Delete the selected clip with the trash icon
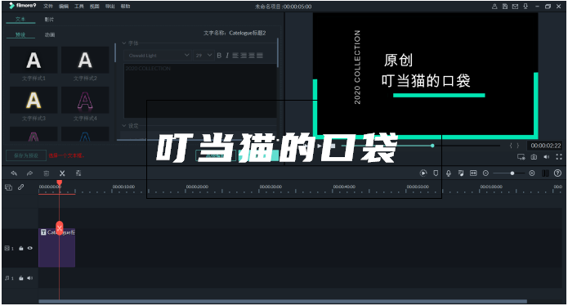 click(46, 173)
